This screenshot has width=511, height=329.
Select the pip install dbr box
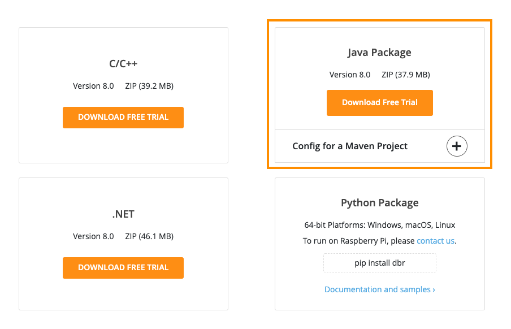[x=379, y=263]
